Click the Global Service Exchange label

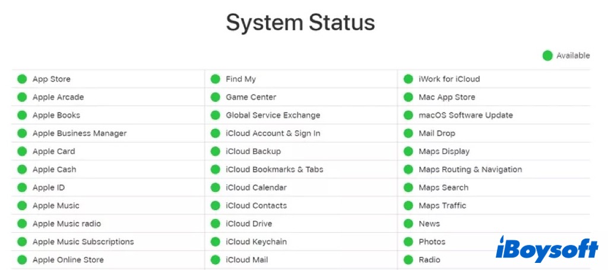click(x=273, y=115)
